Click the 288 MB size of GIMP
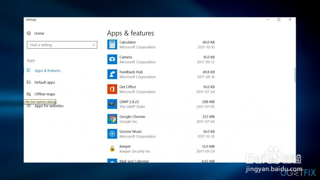 pyautogui.click(x=208, y=102)
